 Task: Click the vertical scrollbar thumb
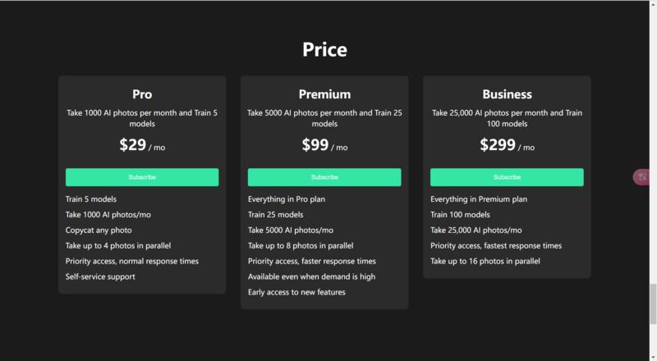coord(653,304)
